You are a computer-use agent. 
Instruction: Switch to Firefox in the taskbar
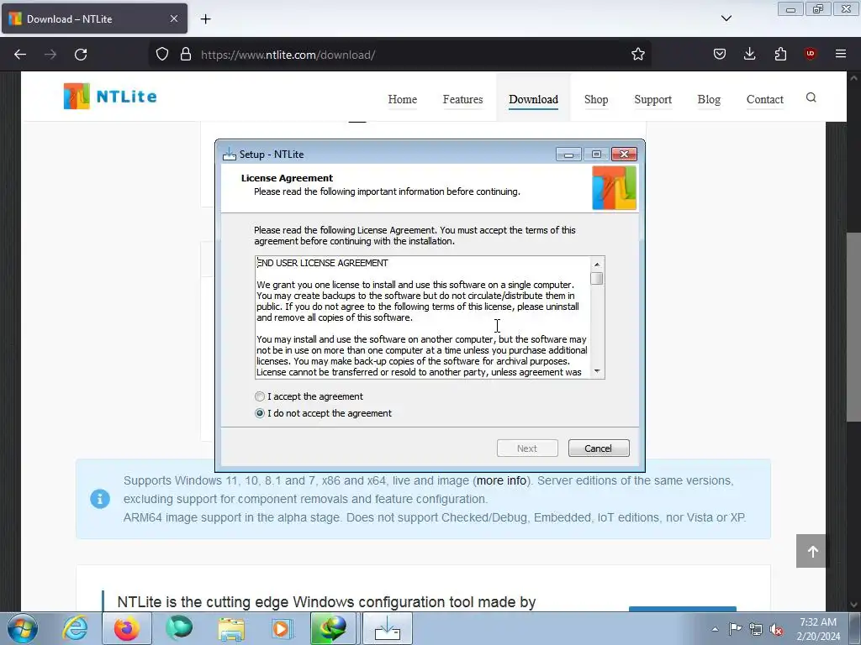127,628
